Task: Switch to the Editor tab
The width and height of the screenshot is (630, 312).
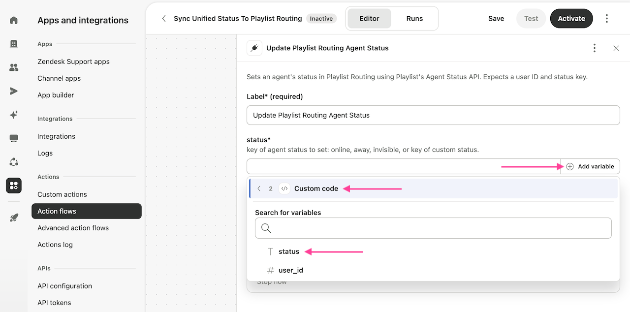Action: [369, 19]
